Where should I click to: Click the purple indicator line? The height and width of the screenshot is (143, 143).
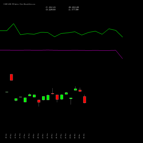point(61,50)
